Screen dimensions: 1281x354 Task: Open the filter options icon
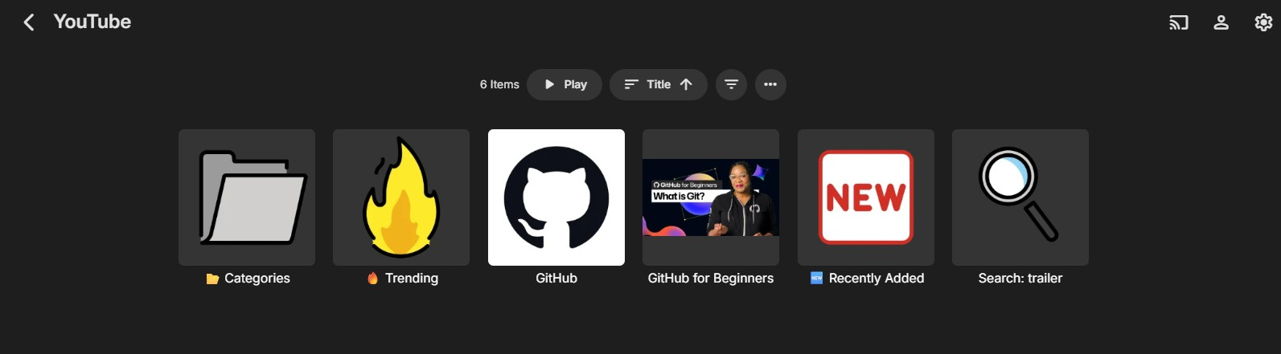731,84
